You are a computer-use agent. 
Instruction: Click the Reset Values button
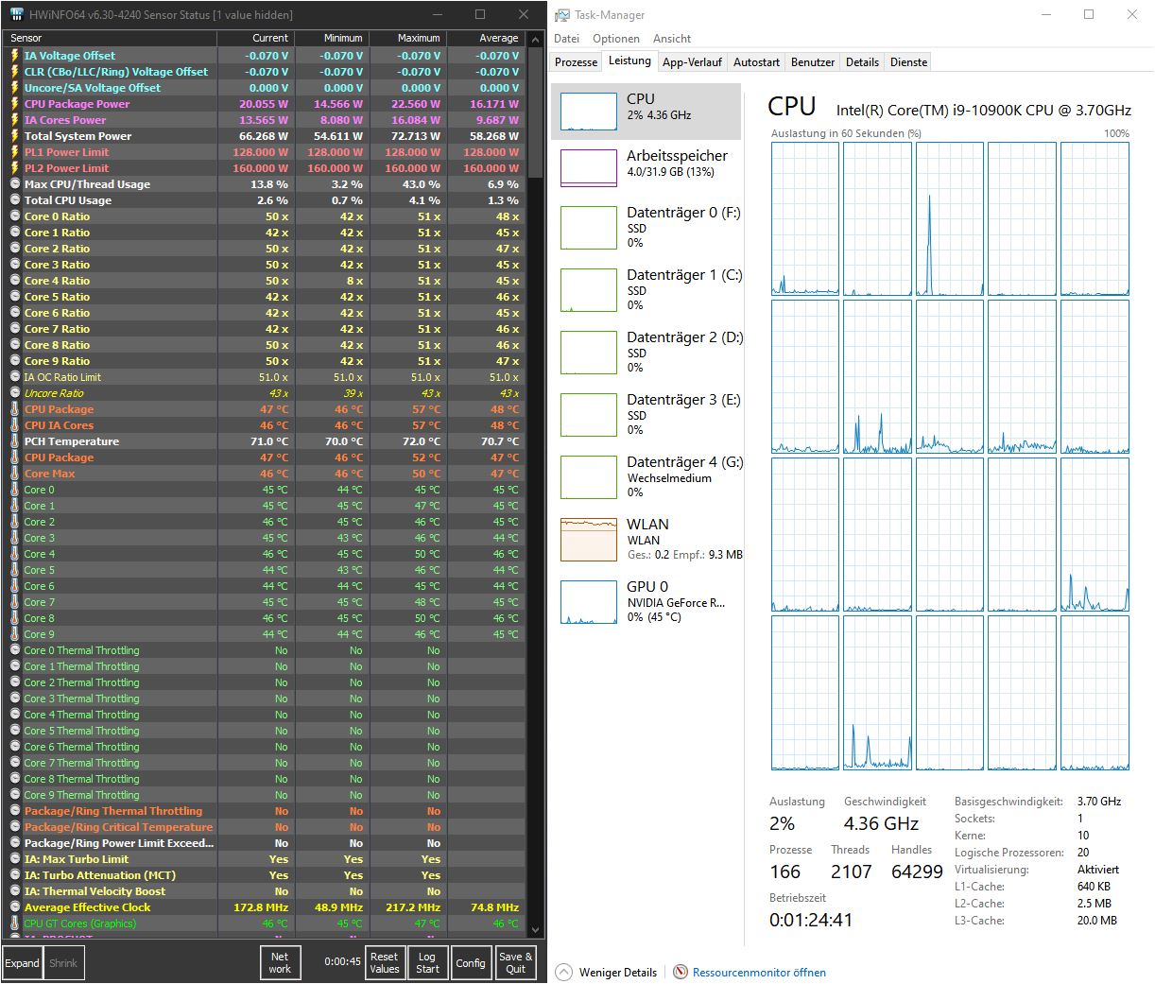[385, 961]
